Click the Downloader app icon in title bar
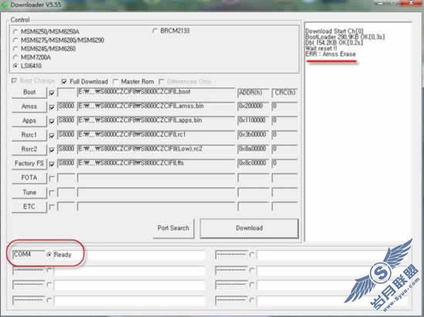 click(5, 5)
